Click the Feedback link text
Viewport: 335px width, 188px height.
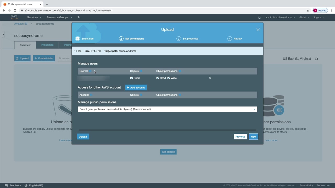pyautogui.click(x=15, y=185)
